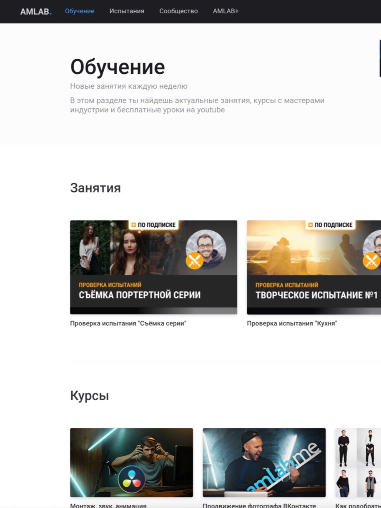
Task: Open the Продвижение фотографа ВКонтакте course thumbnail
Action: coord(264,463)
